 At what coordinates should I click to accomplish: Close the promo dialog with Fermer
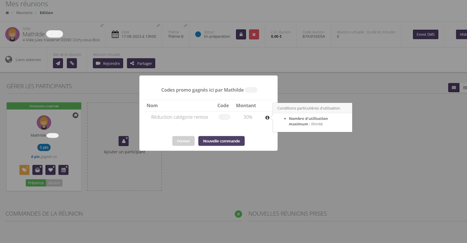click(183, 141)
